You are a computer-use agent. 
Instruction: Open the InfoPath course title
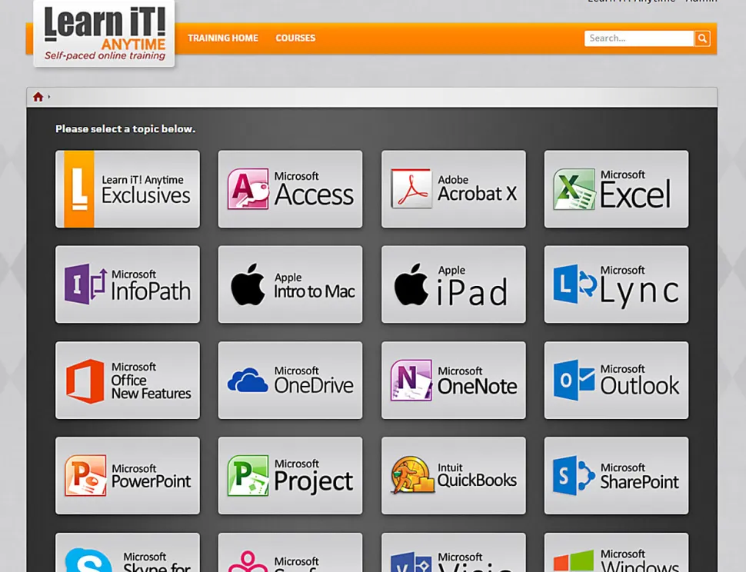(151, 291)
